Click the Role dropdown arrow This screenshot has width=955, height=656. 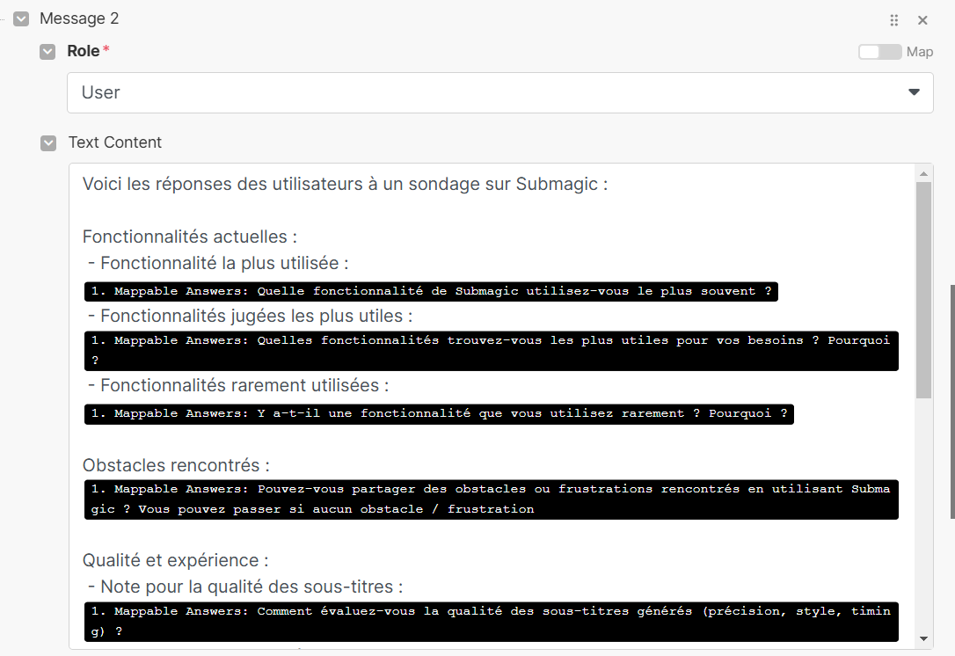914,92
